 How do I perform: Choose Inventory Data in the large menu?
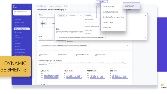point(108,22)
